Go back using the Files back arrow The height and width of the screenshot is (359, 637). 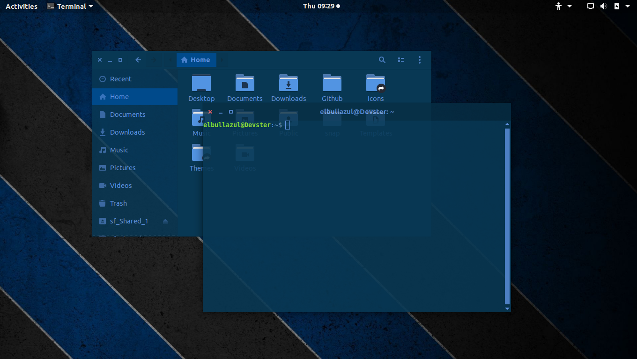point(138,60)
